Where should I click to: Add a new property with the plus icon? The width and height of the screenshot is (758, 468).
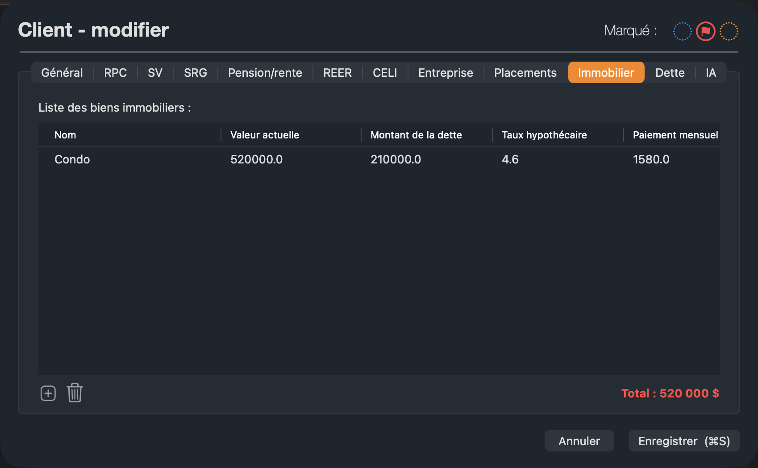[48, 393]
